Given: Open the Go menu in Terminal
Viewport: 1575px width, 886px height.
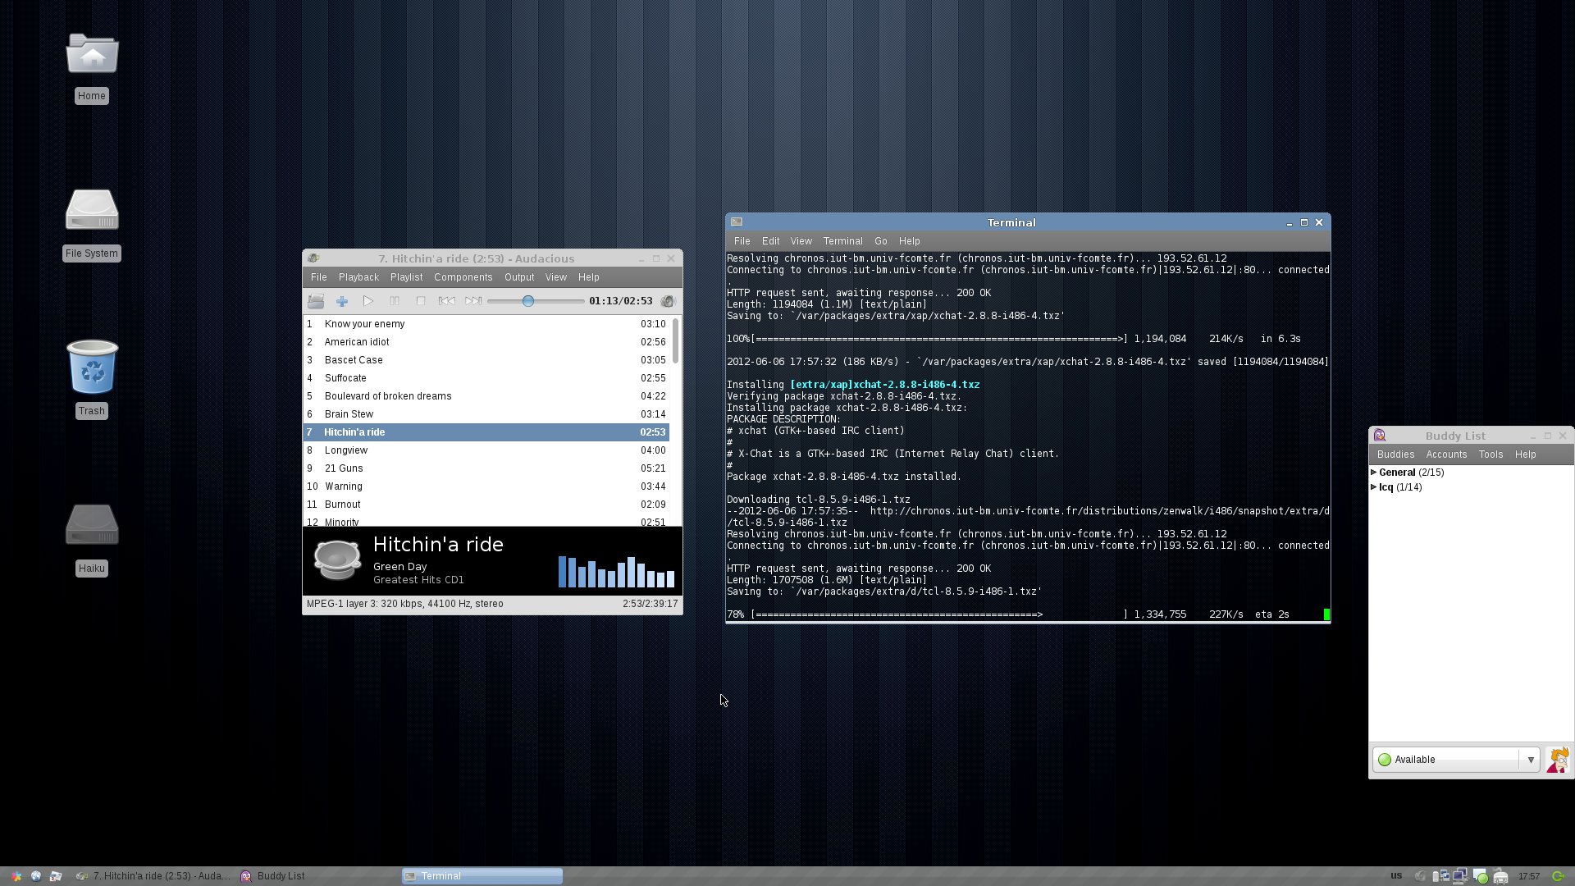Looking at the screenshot, I should click(880, 241).
